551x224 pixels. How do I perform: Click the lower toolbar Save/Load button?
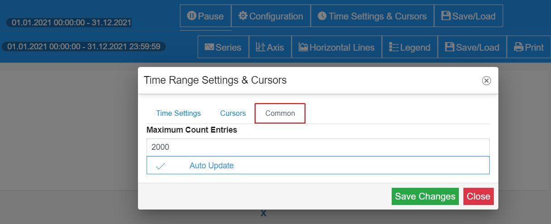[x=472, y=47]
